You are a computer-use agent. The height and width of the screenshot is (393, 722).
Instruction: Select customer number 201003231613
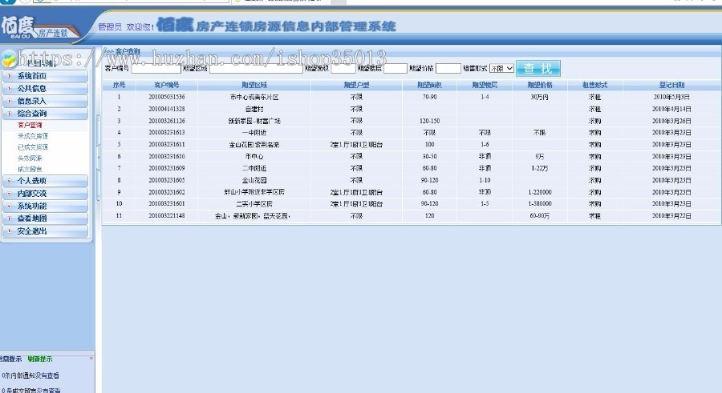click(167, 132)
